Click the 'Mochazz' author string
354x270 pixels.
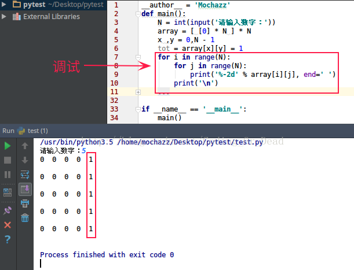[x=212, y=5]
